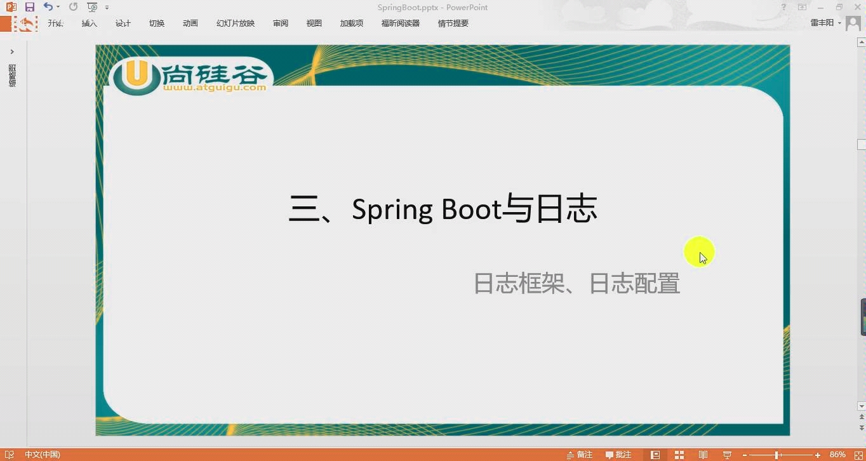The height and width of the screenshot is (461, 866).
Task: Click language indicator 中文(中国)
Action: coord(43,455)
